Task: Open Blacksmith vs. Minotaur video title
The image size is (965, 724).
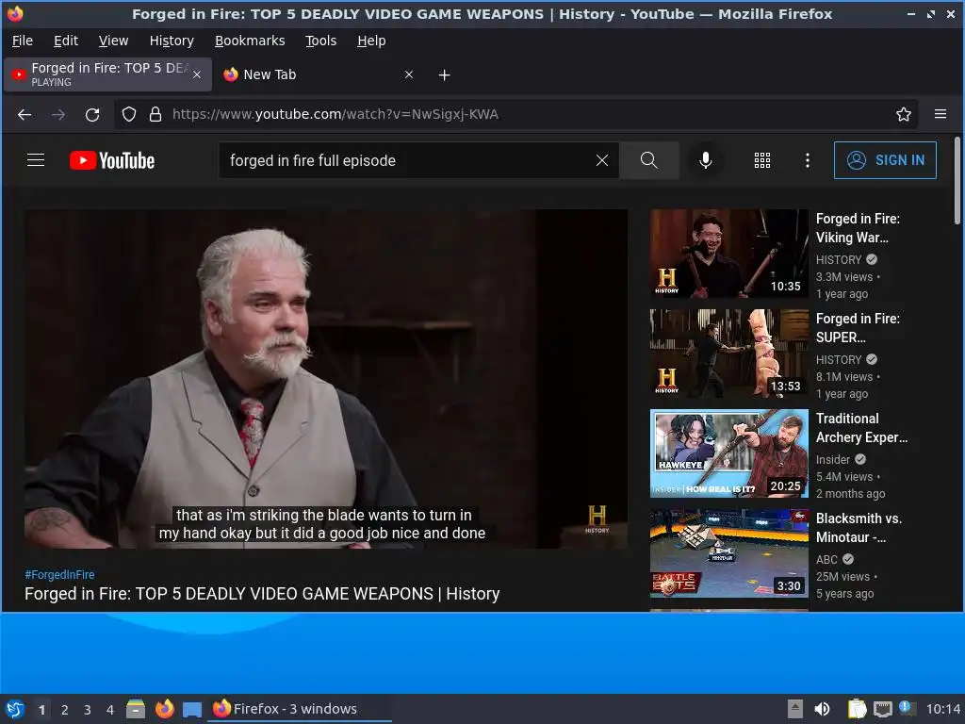Action: pyautogui.click(x=859, y=528)
